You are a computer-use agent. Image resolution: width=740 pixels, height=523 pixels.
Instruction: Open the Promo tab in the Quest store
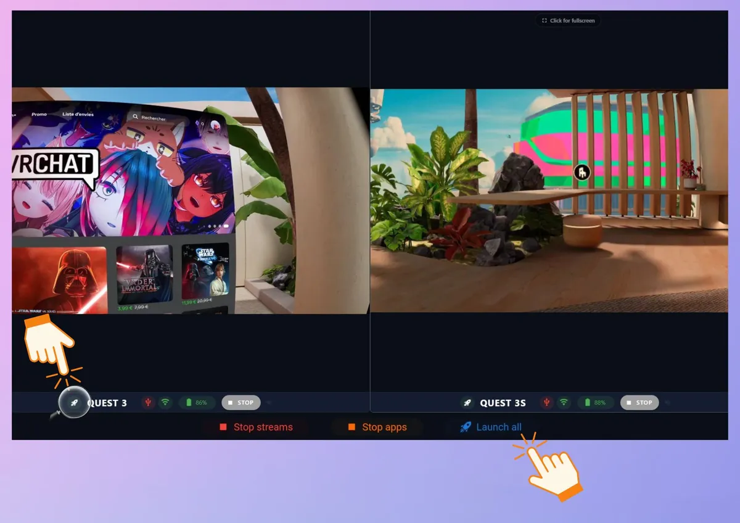click(x=39, y=114)
